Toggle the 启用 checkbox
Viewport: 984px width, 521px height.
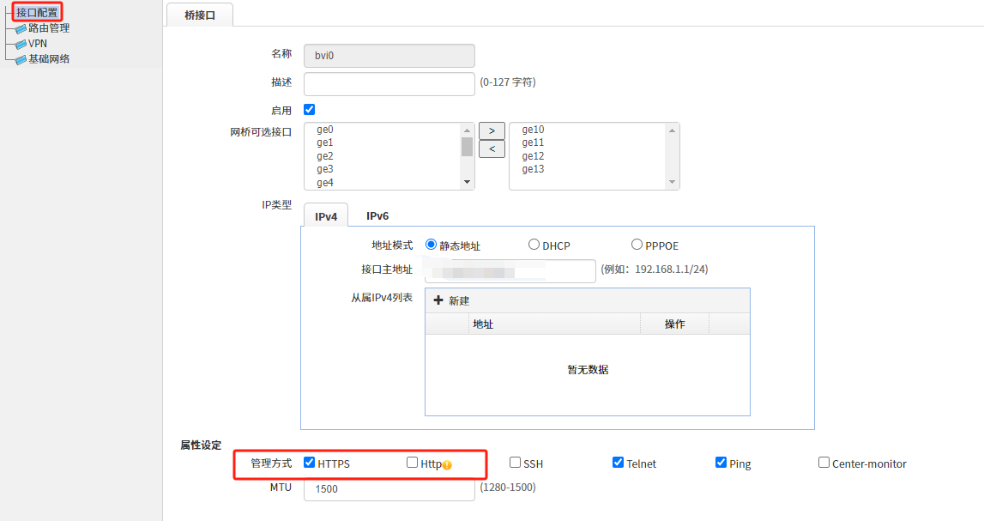[310, 110]
